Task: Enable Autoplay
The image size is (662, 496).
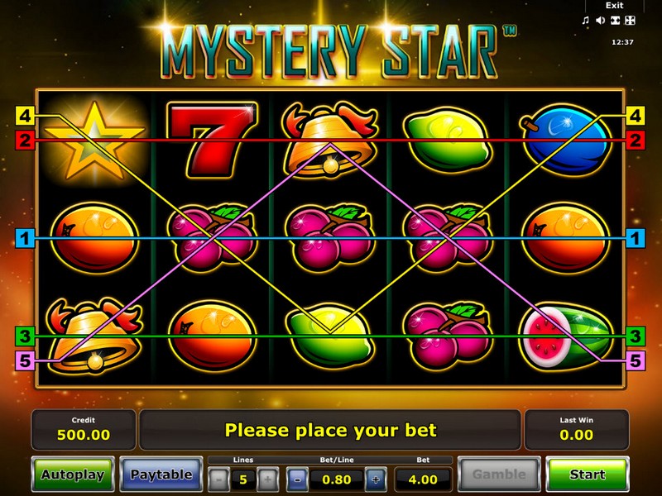Action: click(x=73, y=474)
